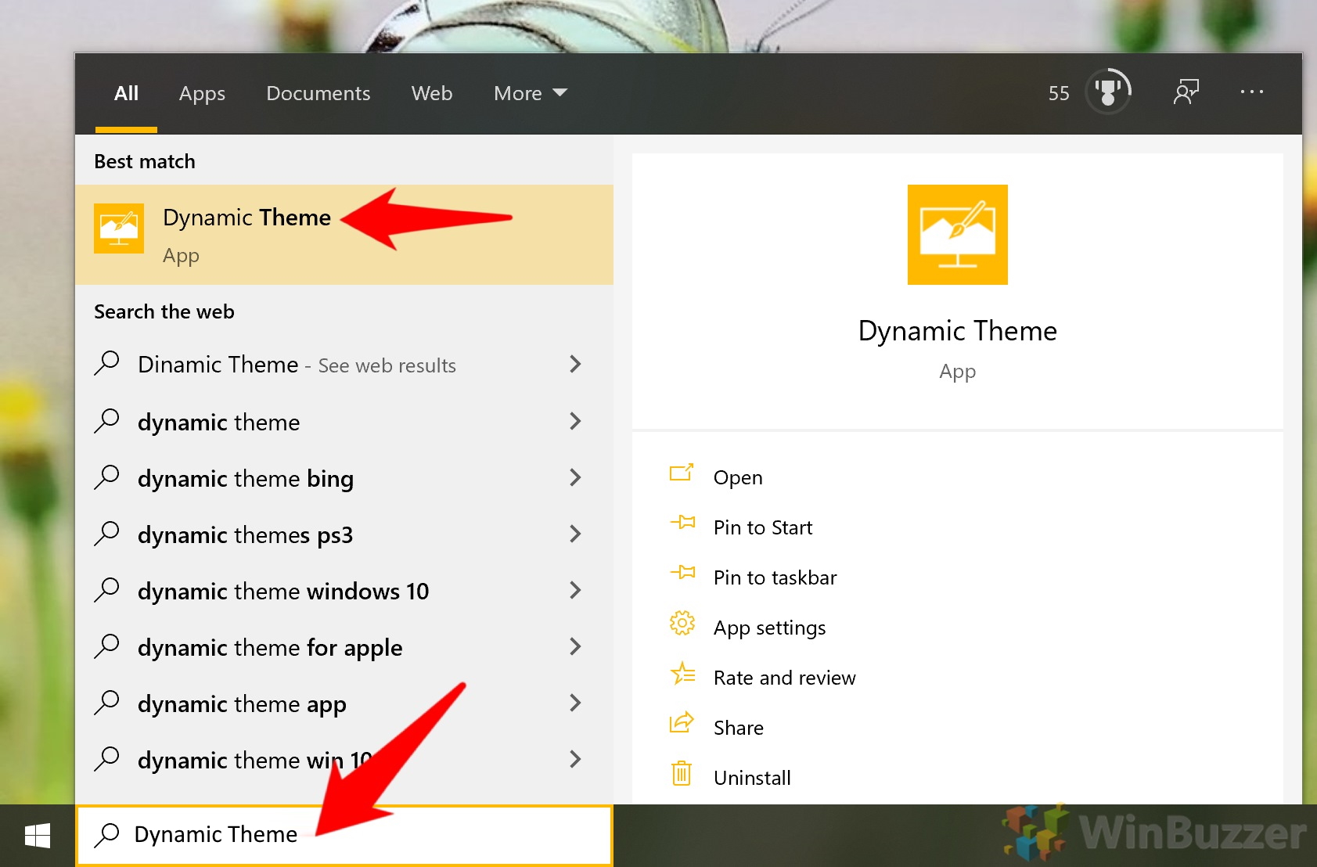This screenshot has height=867, width=1317.
Task: Select the Open action
Action: [x=738, y=477]
